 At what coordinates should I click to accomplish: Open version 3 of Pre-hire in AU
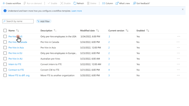pyautogui.click(x=109, y=59)
